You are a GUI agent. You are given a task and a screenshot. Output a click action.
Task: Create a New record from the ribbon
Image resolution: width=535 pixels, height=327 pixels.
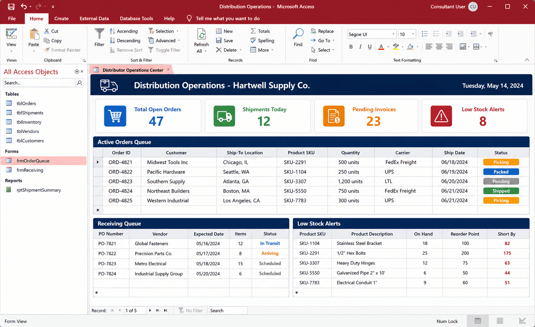click(224, 31)
